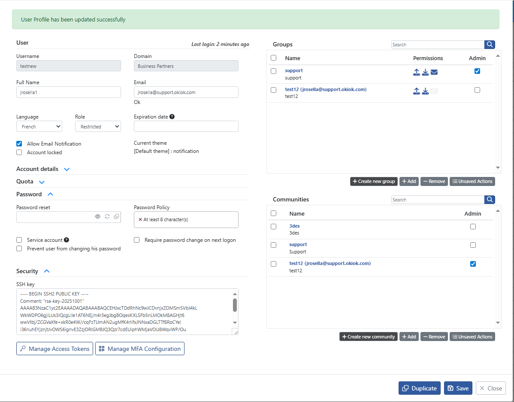Open the Language dropdown
The height and width of the screenshot is (402, 514).
(x=39, y=126)
